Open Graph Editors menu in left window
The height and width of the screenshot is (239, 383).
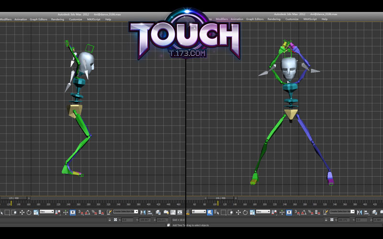pyautogui.click(x=38, y=19)
